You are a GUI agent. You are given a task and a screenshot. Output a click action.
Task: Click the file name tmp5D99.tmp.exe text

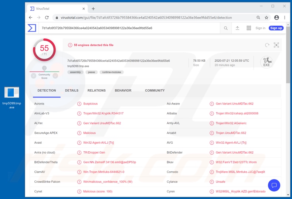pyautogui.click(x=78, y=66)
